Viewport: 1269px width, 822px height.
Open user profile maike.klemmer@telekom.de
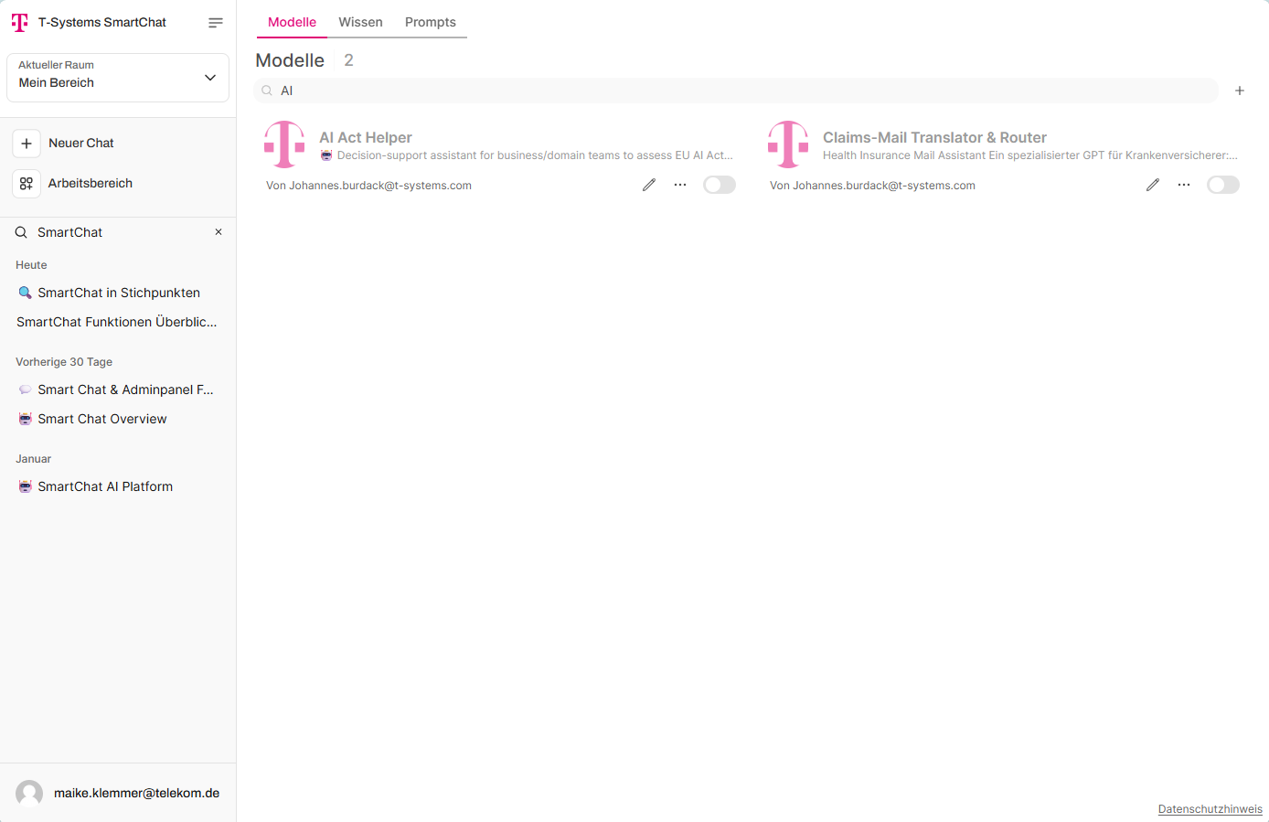(x=118, y=793)
